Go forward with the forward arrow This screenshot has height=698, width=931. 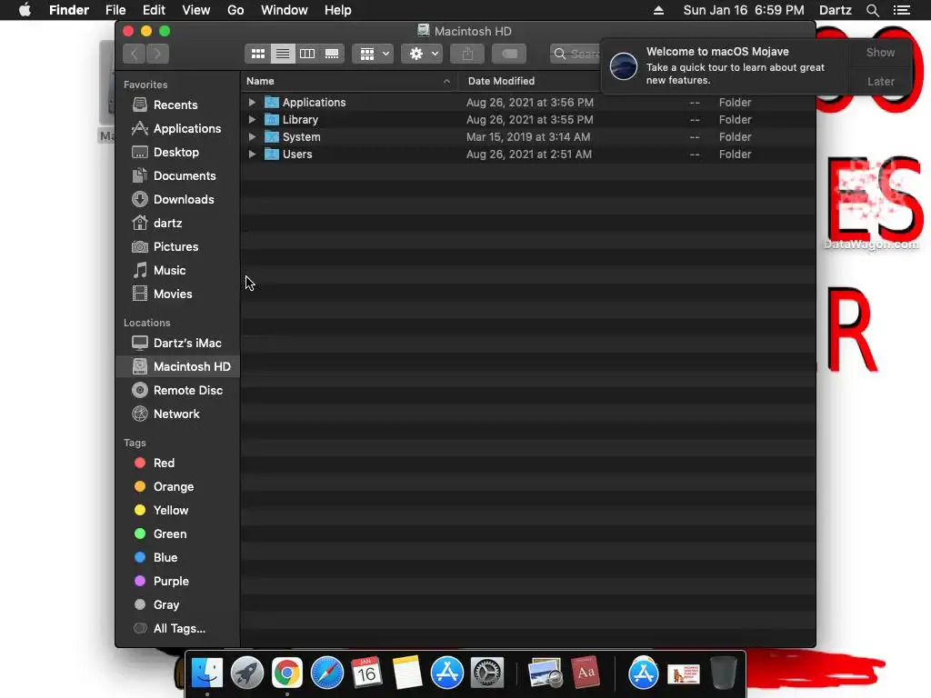pyautogui.click(x=157, y=54)
